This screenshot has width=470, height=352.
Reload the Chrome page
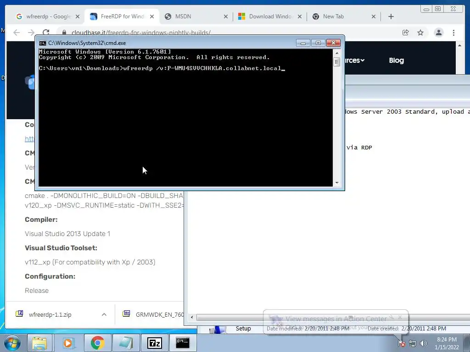pos(46,33)
